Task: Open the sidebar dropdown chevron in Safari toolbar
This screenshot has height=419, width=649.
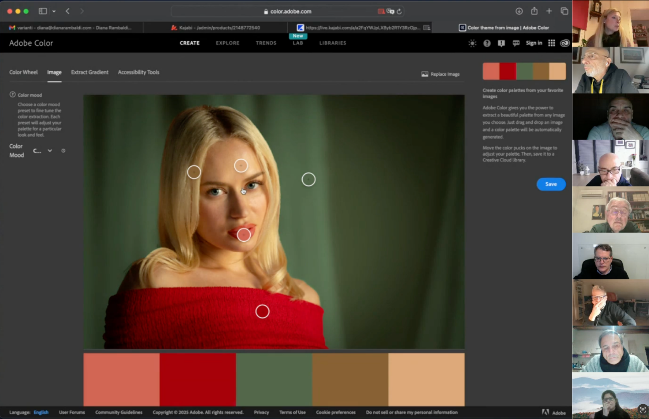Action: click(54, 11)
